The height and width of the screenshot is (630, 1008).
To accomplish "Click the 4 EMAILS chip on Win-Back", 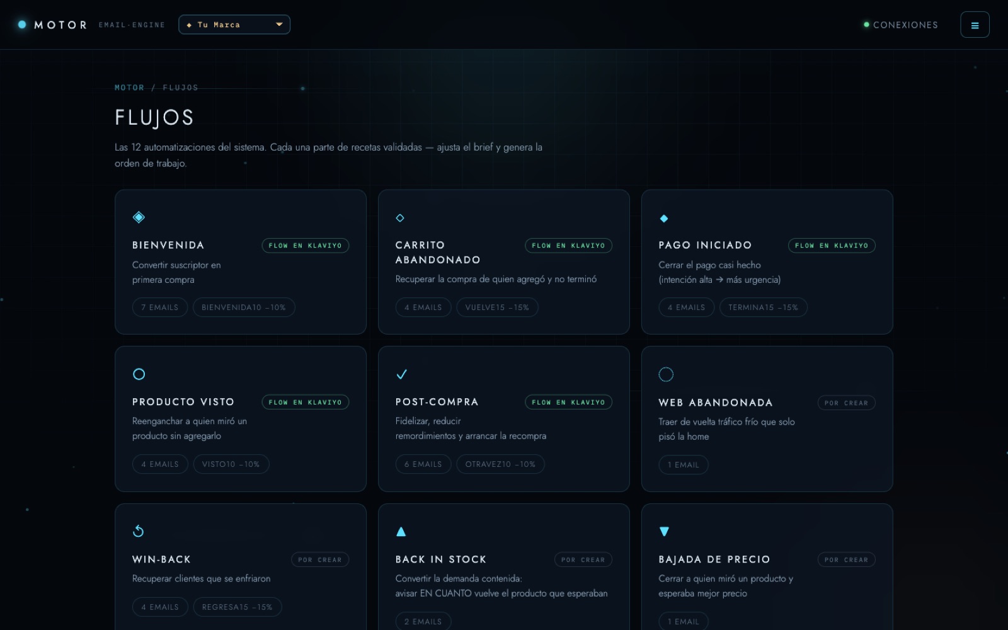I will click(160, 607).
